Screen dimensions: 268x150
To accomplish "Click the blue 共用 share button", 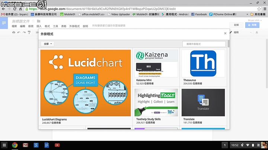I will pos(252,25).
